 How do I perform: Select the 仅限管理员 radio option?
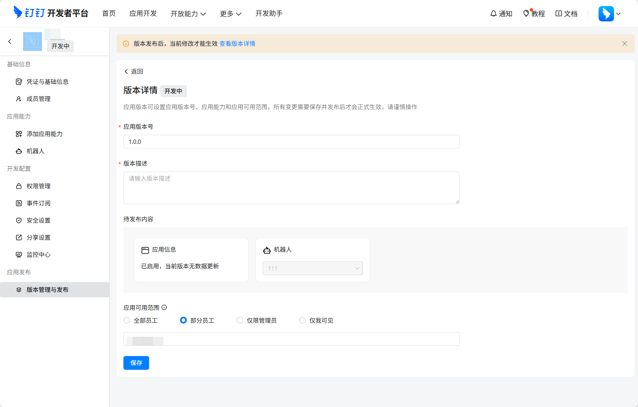point(240,320)
